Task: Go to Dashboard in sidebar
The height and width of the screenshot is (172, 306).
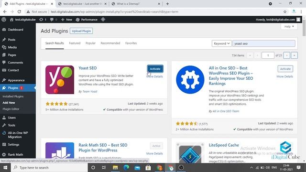Action: (15, 30)
